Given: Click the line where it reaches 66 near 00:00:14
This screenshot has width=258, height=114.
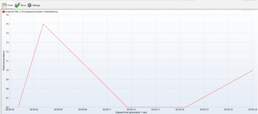Looking at the screenshot, I should click(127, 107).
